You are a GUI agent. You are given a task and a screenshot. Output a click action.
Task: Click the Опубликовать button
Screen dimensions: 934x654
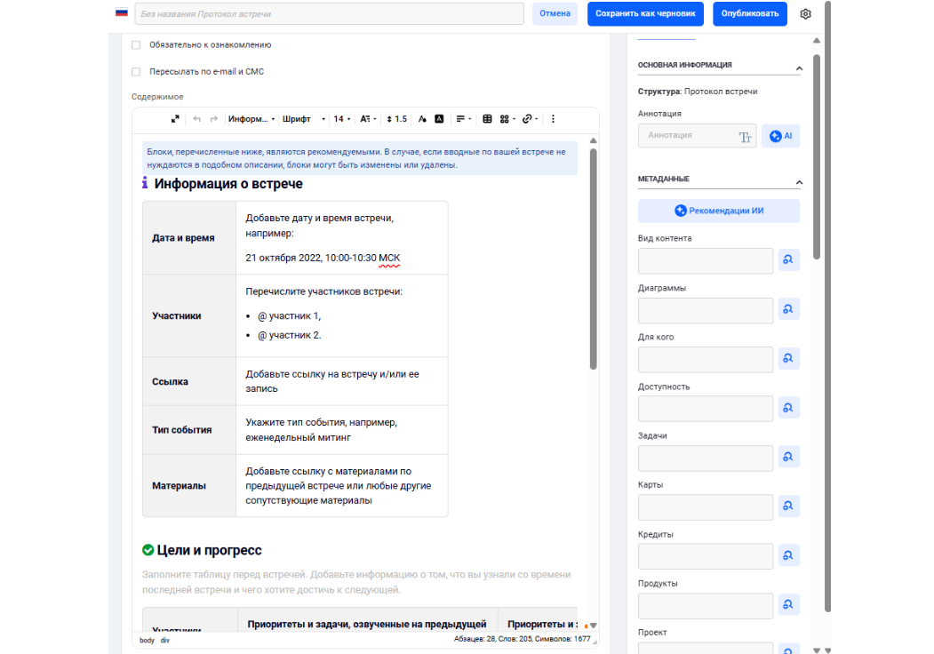[x=750, y=13]
